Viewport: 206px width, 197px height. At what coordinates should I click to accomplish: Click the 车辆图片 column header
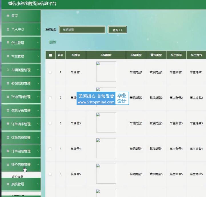(106, 55)
